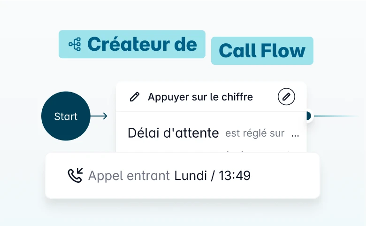Click empty right area of incoming call card
Screen dimensions: 366x226
[286, 176]
